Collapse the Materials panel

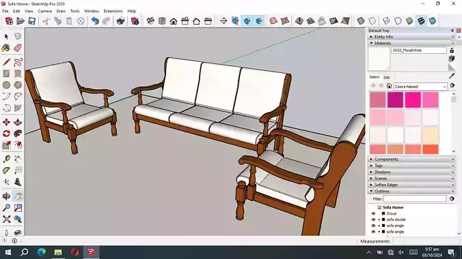click(411, 43)
